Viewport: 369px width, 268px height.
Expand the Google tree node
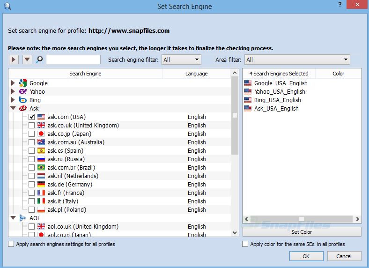13,83
